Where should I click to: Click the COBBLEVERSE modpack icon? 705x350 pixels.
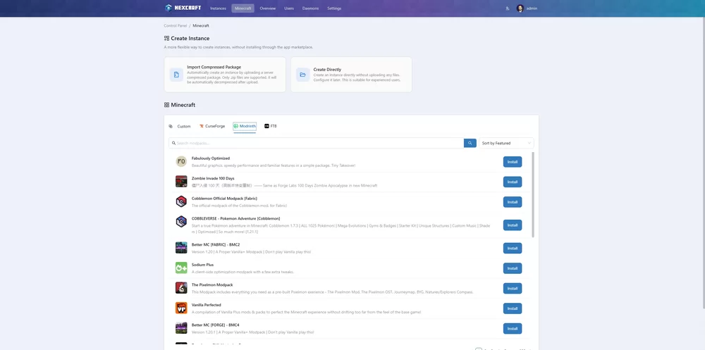point(181,222)
